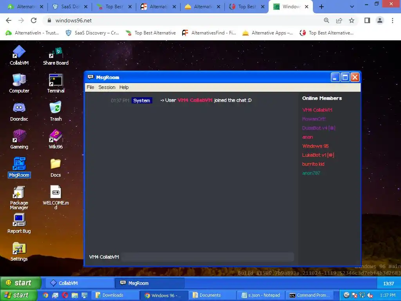
Task: Toggle the browser side panel
Action: [x=367, y=20]
